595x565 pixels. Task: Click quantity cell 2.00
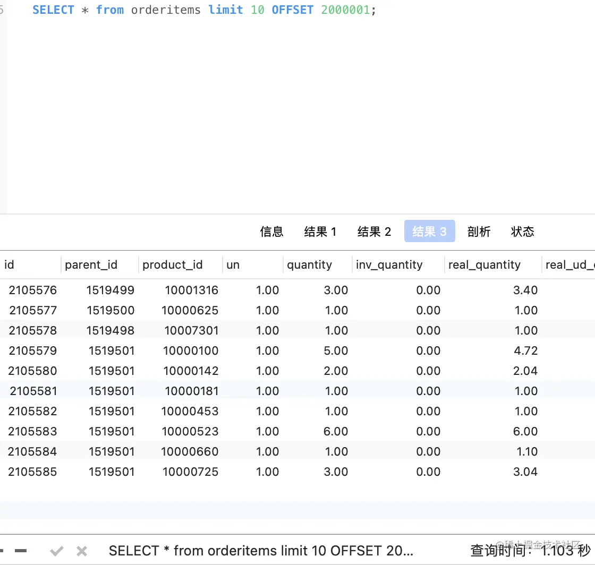[336, 371]
